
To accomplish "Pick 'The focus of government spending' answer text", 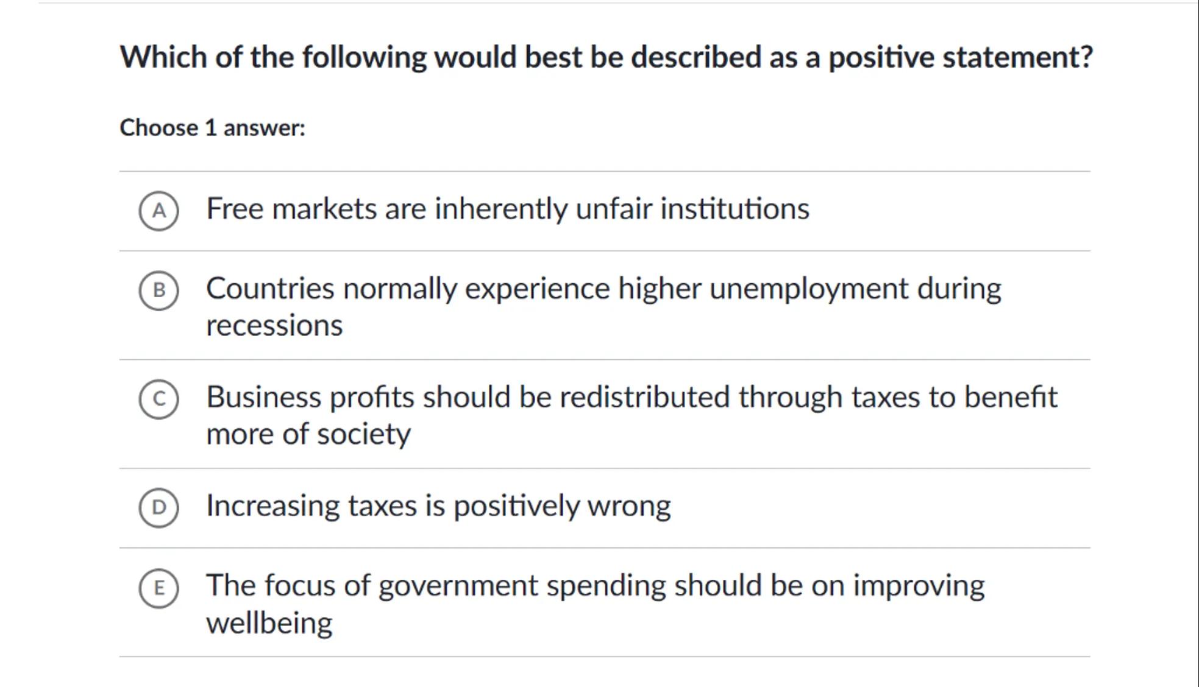I will point(595,586).
